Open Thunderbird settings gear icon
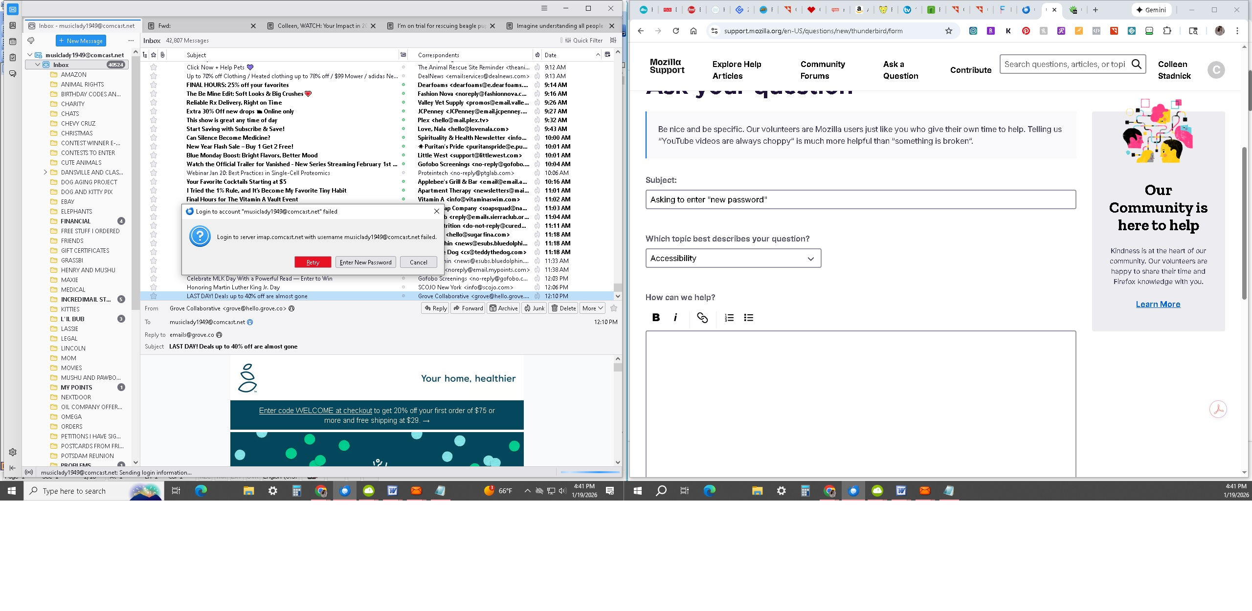This screenshot has height=611, width=1252. tap(13, 452)
